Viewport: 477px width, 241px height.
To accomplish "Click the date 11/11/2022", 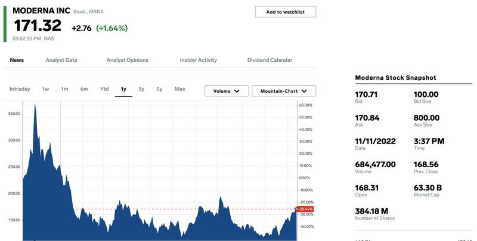I will 376,141.
